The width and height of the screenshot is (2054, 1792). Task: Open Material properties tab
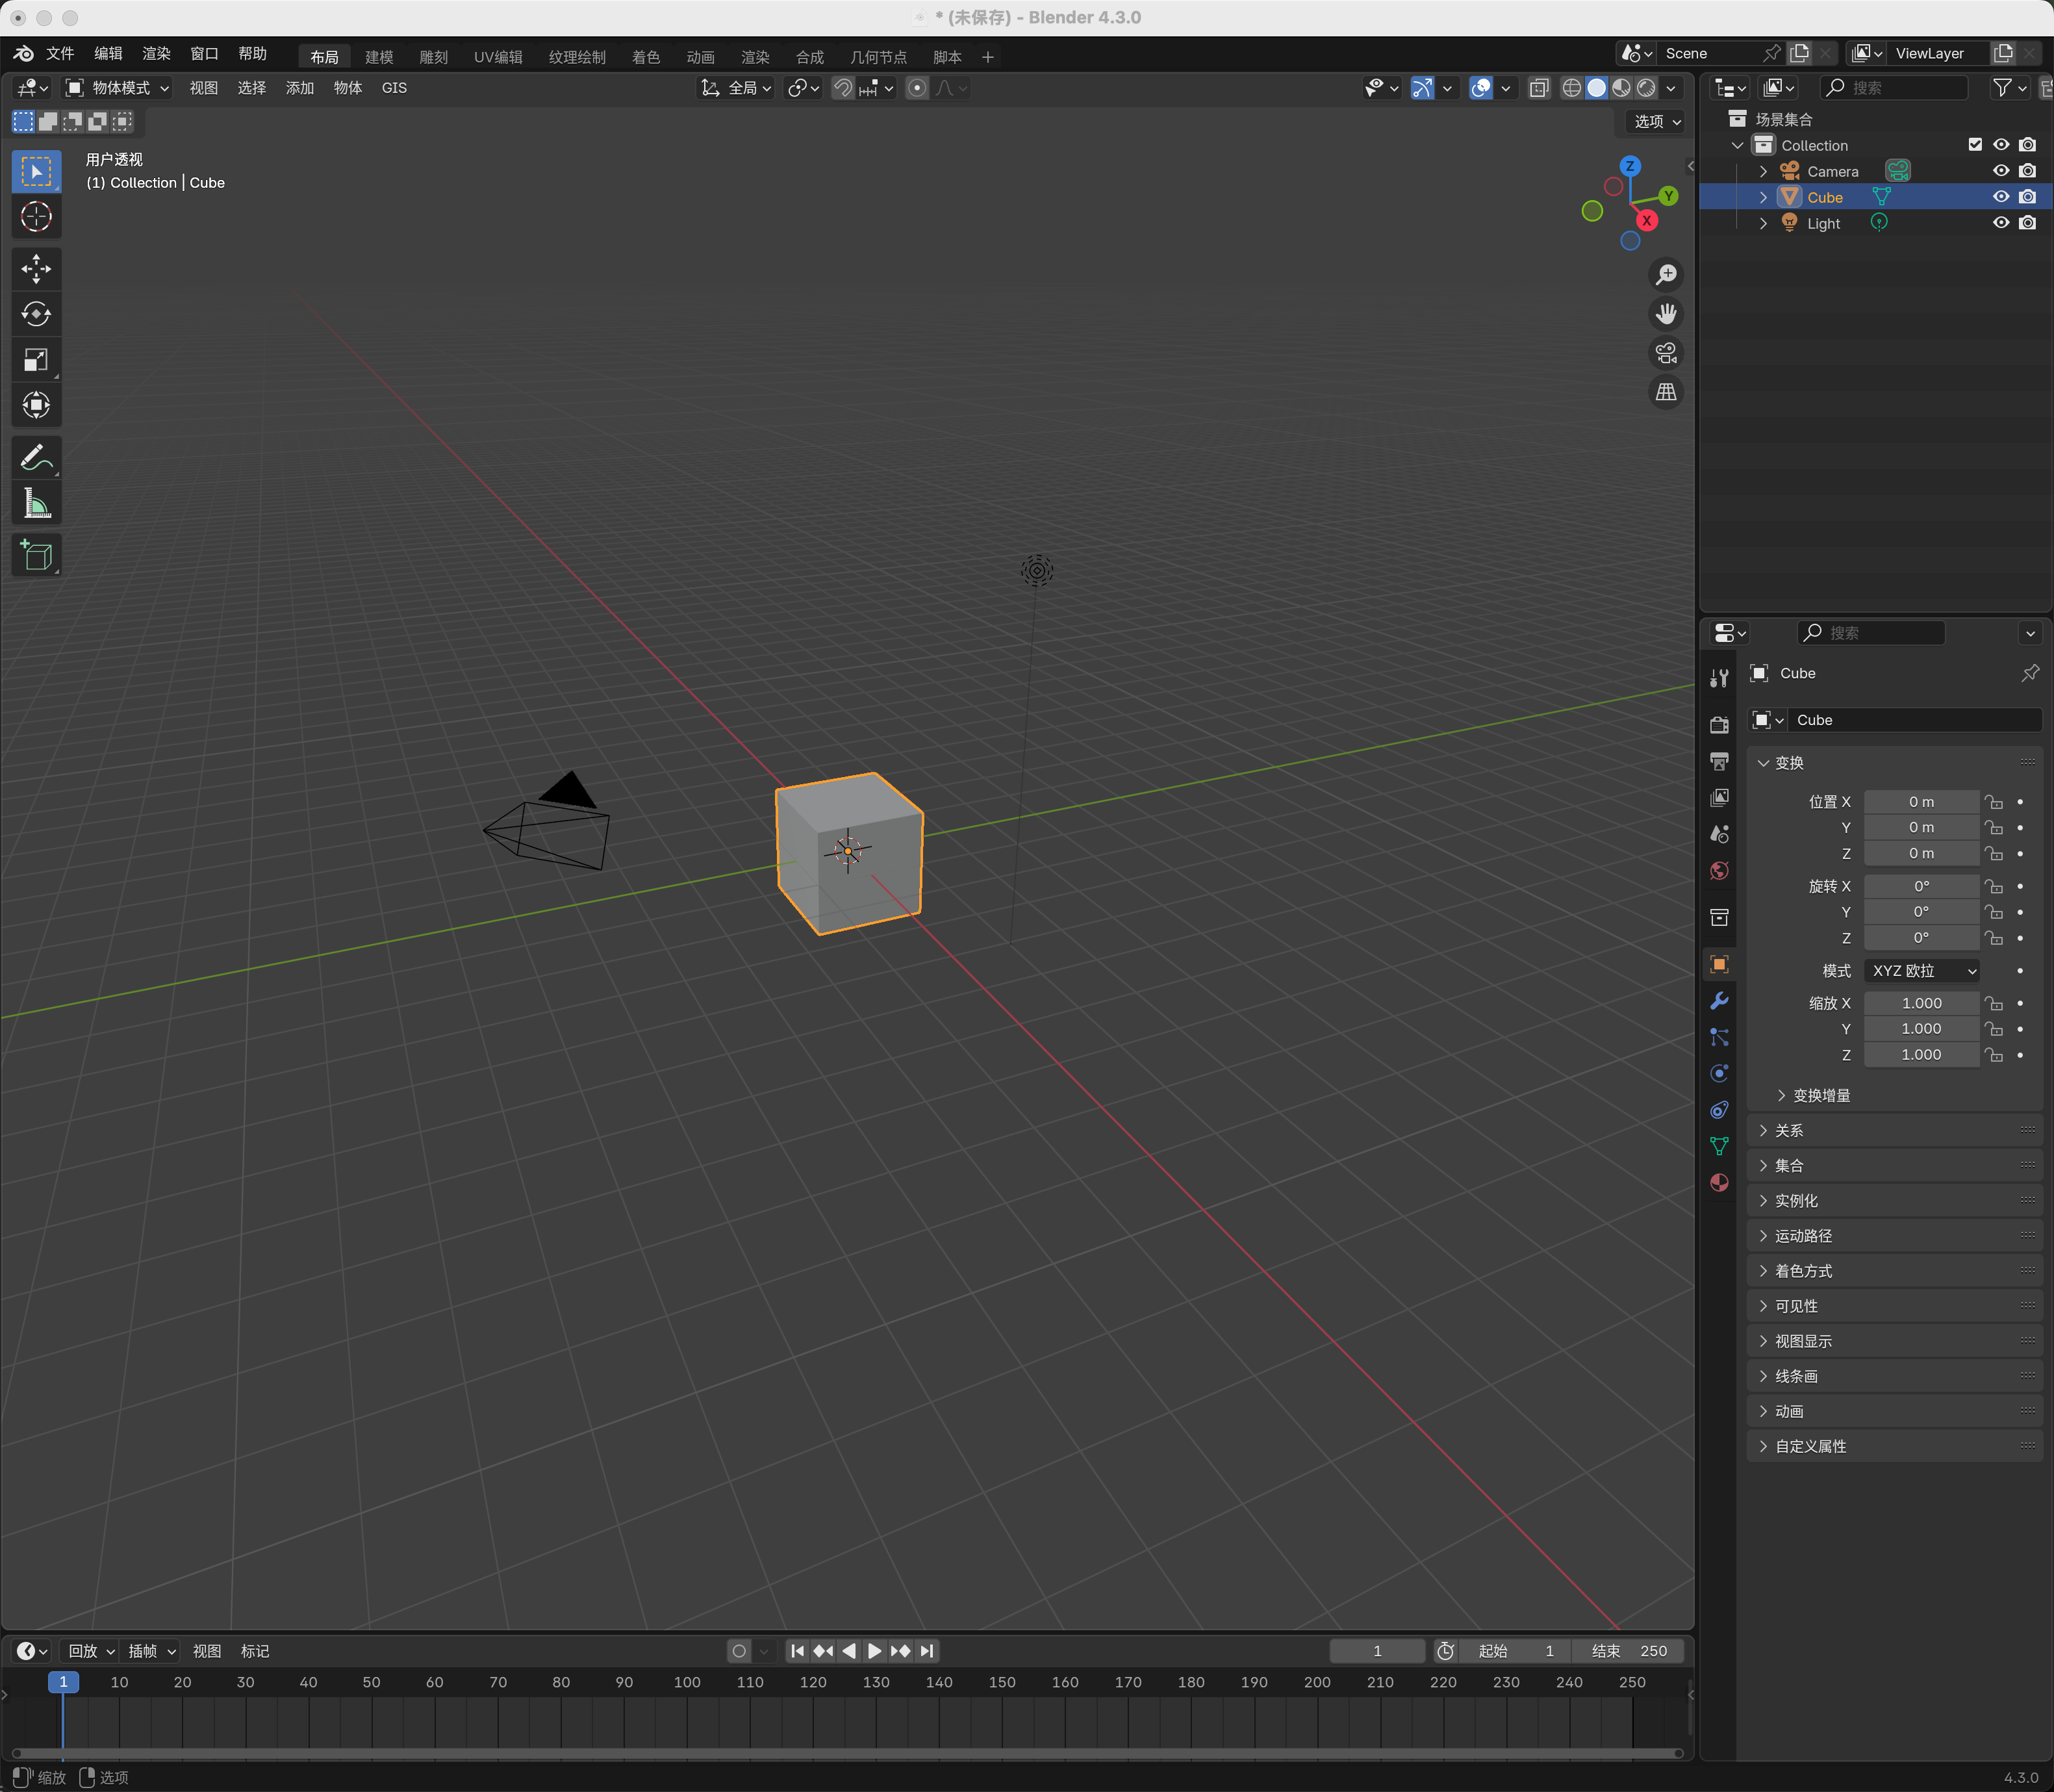pyautogui.click(x=1719, y=1183)
